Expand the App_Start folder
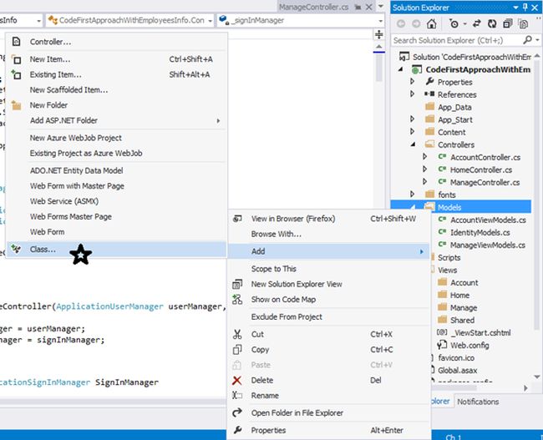This screenshot has height=440, width=543. [412, 119]
